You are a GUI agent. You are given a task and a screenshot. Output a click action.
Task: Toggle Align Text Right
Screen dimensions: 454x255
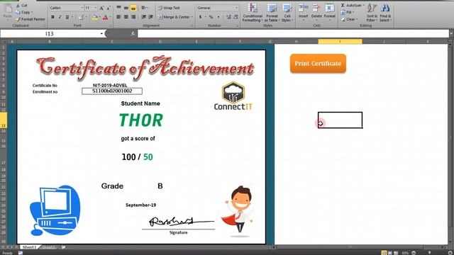tap(133, 17)
